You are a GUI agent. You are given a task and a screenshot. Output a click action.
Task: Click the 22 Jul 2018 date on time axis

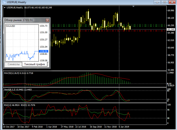click(81, 127)
